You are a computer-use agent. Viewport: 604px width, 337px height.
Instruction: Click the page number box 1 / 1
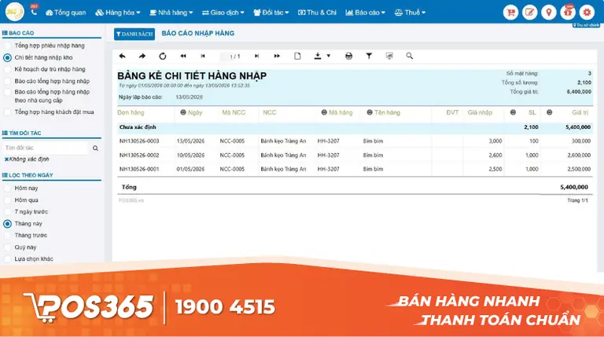point(234,57)
